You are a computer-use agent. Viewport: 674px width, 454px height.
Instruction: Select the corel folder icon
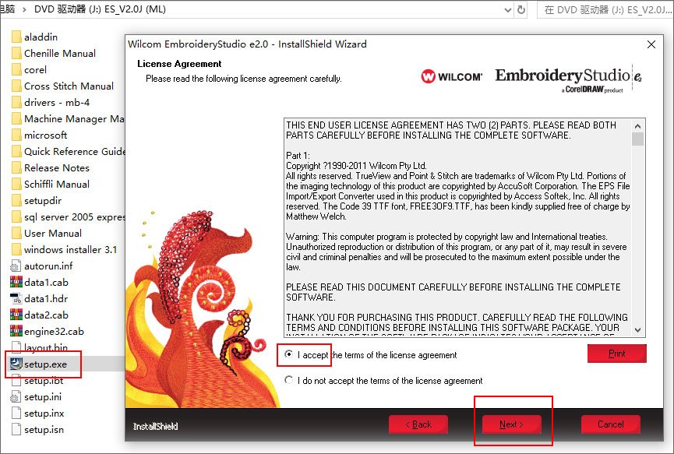point(17,69)
